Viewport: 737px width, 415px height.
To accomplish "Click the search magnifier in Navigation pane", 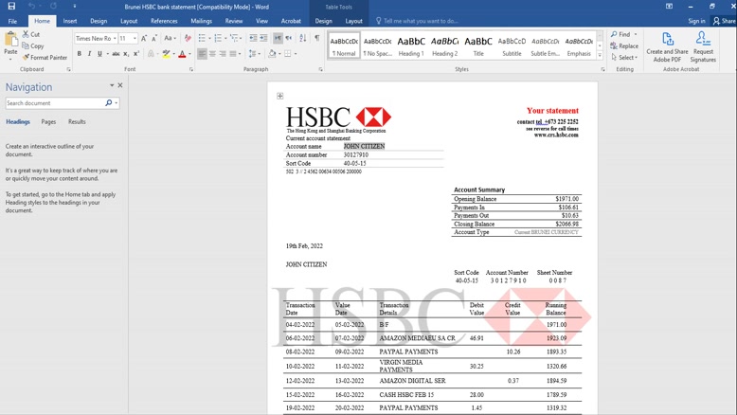I will pos(108,103).
